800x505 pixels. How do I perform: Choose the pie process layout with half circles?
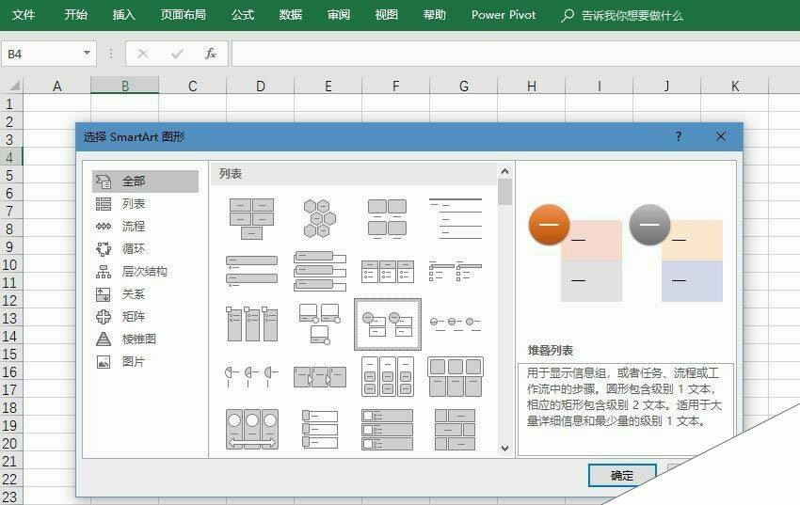pyautogui.click(x=251, y=377)
